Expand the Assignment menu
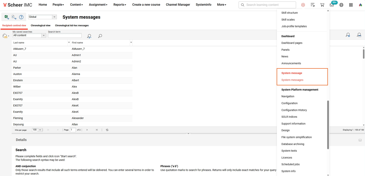365x176 pixels. tap(98, 5)
